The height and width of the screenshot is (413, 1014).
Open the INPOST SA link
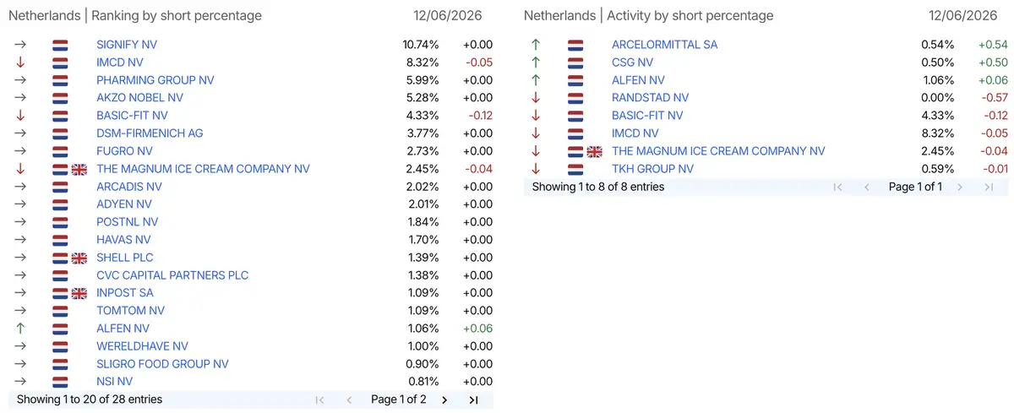[x=125, y=293]
